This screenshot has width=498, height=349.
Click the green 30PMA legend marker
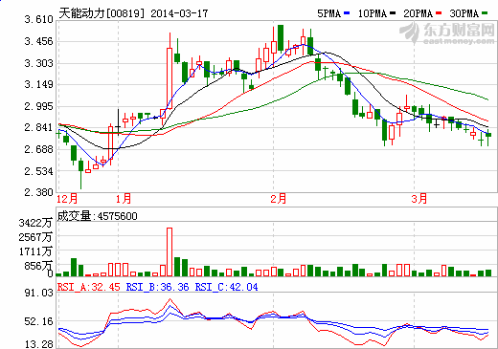(485, 13)
